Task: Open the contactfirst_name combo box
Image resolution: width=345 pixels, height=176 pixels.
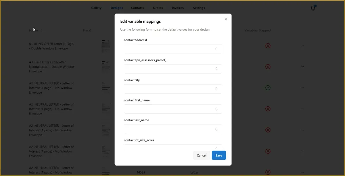Action: [x=173, y=109]
